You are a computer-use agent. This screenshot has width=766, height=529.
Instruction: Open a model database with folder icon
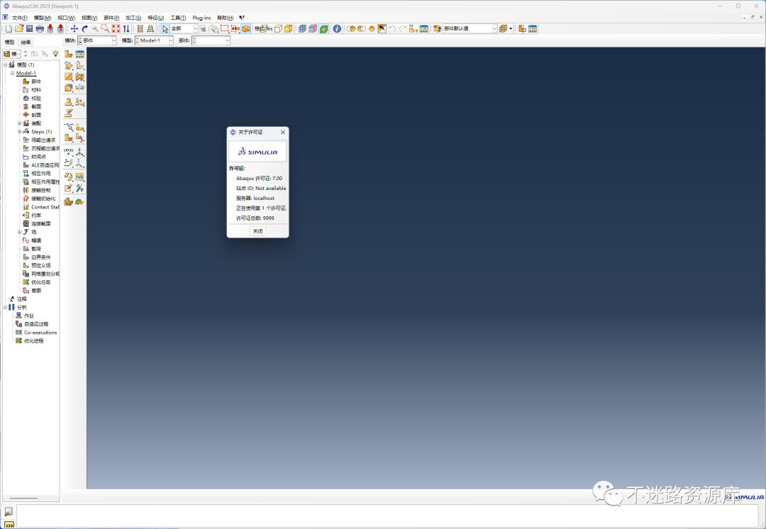[x=19, y=29]
